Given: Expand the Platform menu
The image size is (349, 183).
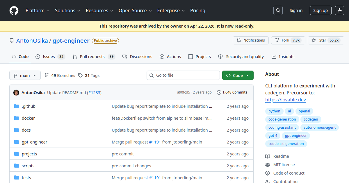Looking at the screenshot, I should pos(38,10).
